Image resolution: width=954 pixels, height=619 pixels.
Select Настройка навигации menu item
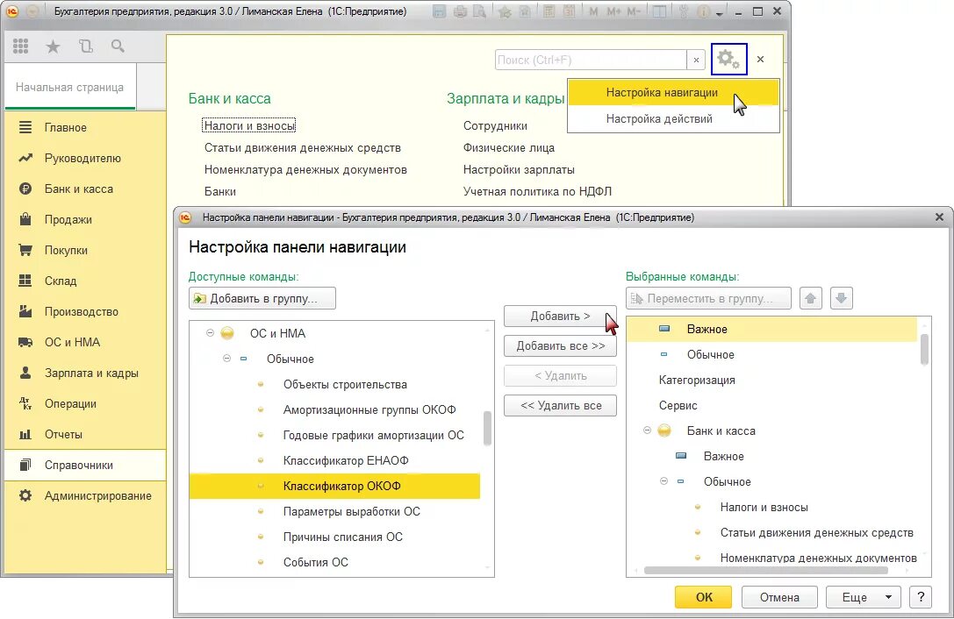click(x=673, y=92)
